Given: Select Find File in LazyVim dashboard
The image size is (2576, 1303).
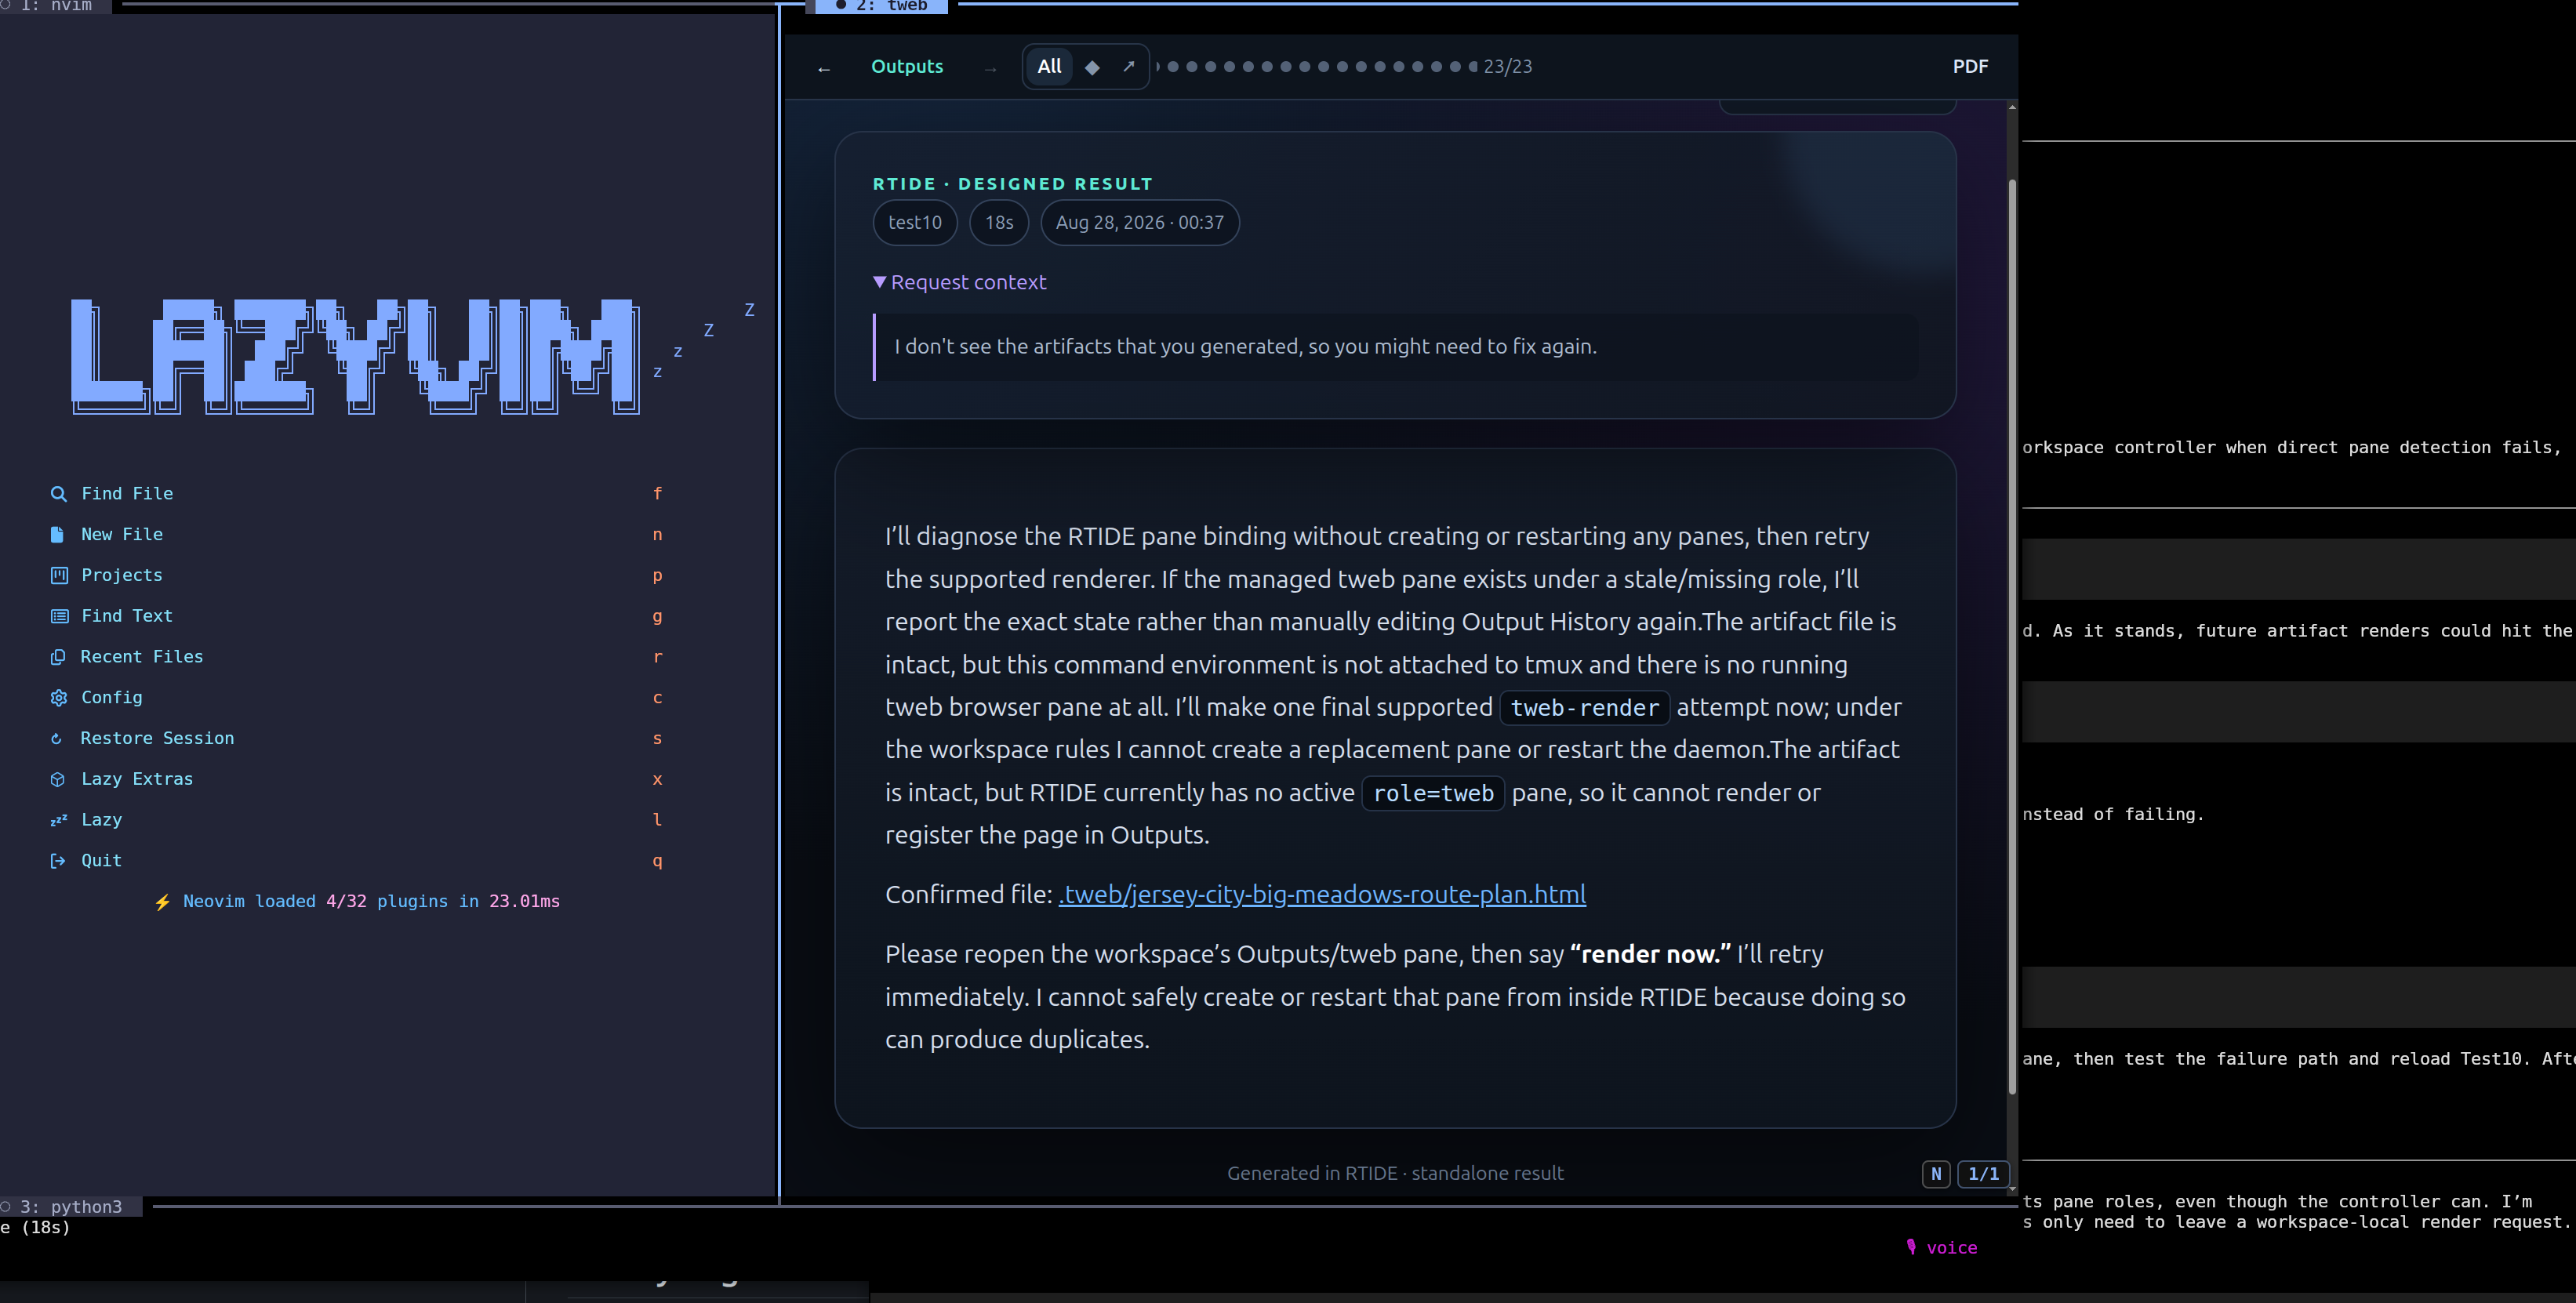Looking at the screenshot, I should (x=356, y=493).
